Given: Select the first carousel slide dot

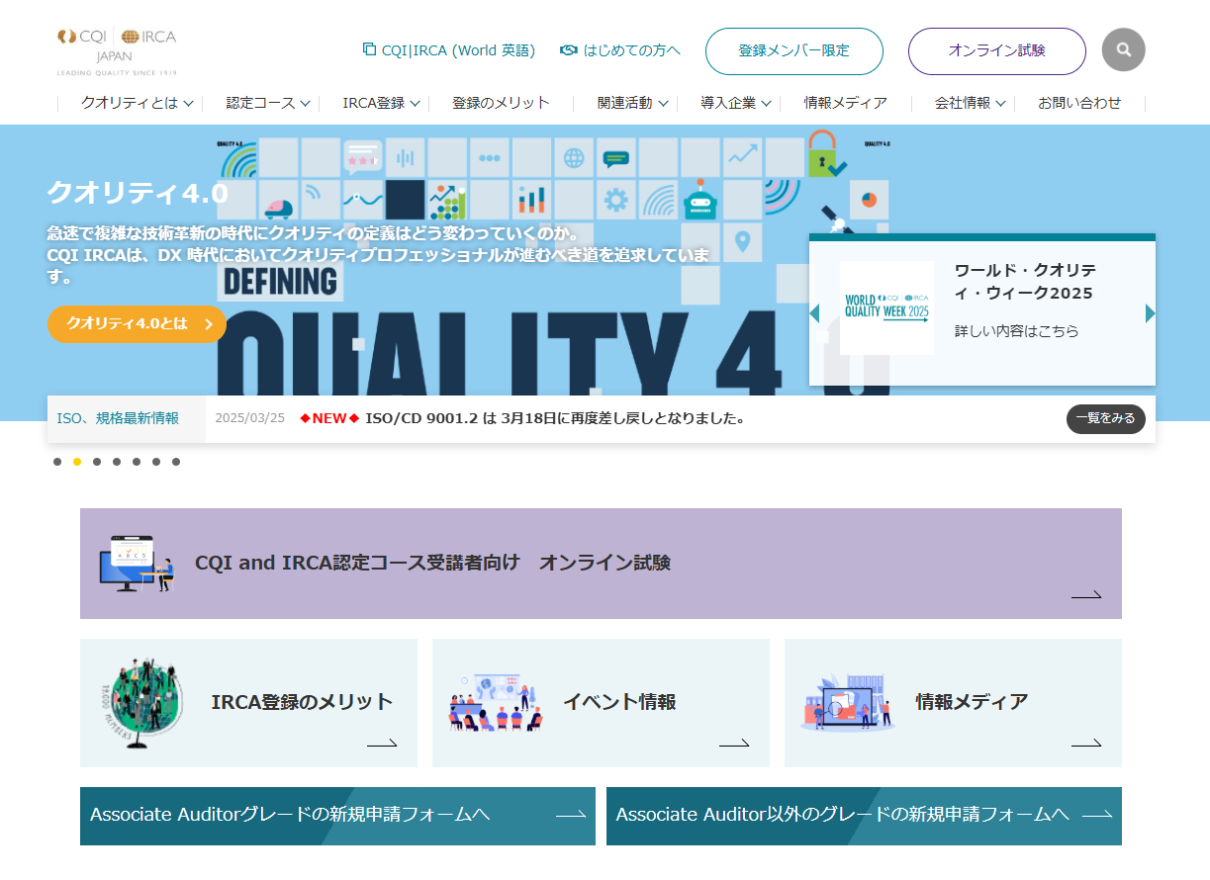Looking at the screenshot, I should 57,462.
